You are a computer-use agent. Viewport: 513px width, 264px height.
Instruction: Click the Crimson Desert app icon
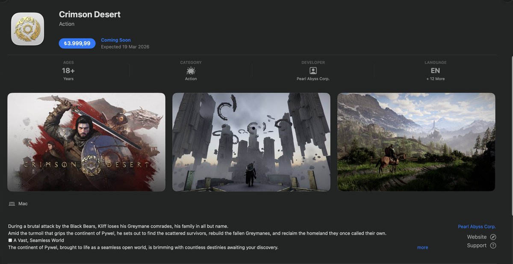click(x=27, y=29)
